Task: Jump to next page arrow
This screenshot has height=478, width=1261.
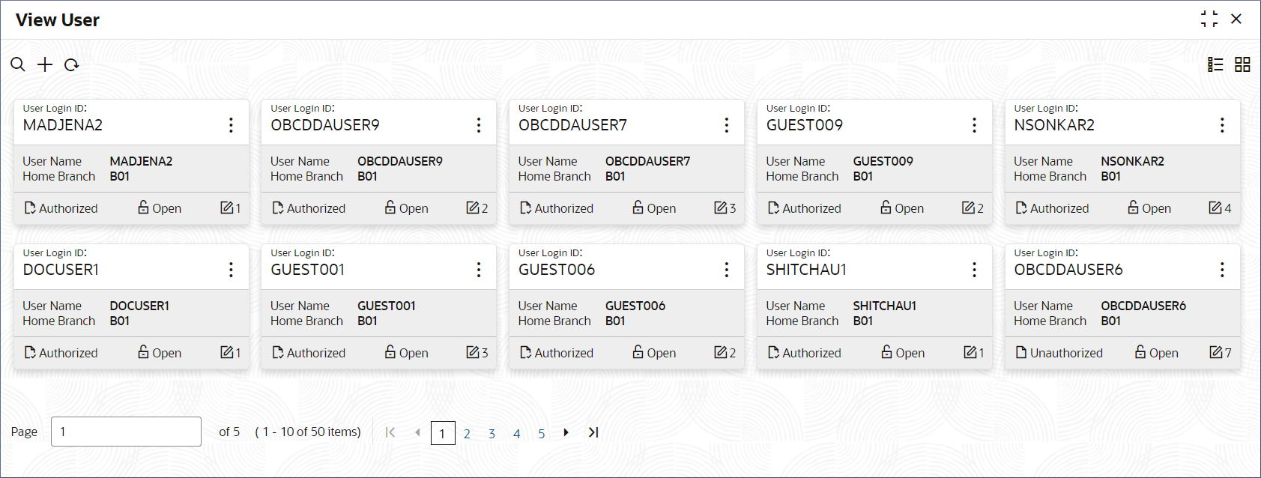Action: coord(566,432)
